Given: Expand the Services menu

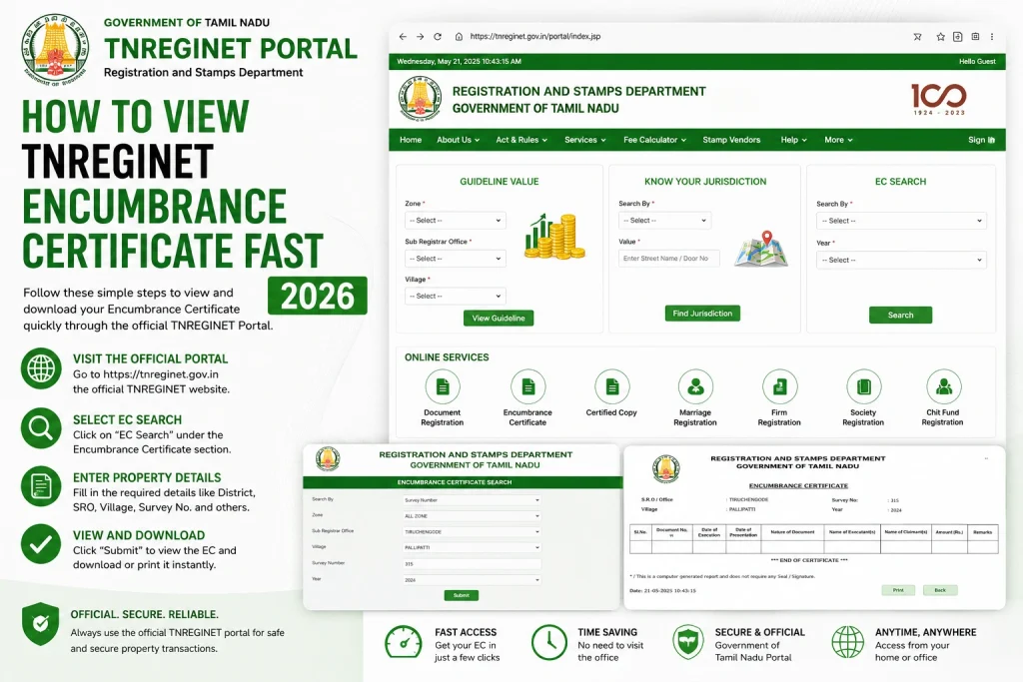Looking at the screenshot, I should pos(585,140).
